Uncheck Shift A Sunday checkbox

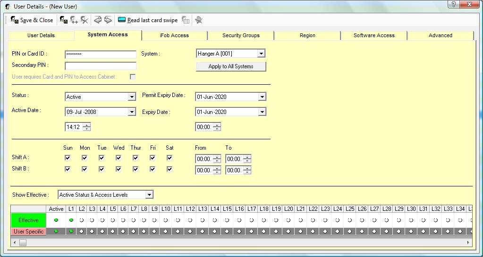pyautogui.click(x=68, y=158)
